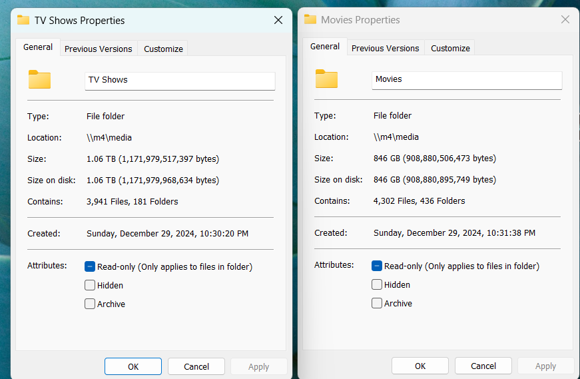Click size on disk 846 GB (908,880,895,749 bytes)
580x379 pixels.
tap(435, 179)
